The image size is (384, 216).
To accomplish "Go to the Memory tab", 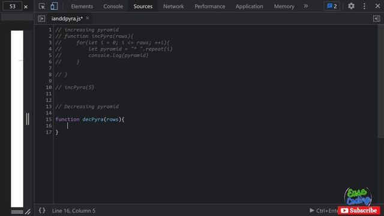I will pos(284,7).
